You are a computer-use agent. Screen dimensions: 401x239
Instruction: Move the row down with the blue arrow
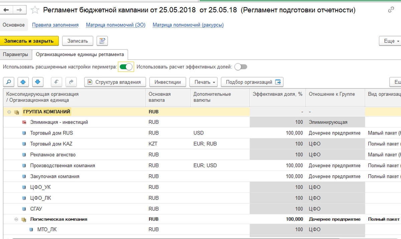pos(37,82)
